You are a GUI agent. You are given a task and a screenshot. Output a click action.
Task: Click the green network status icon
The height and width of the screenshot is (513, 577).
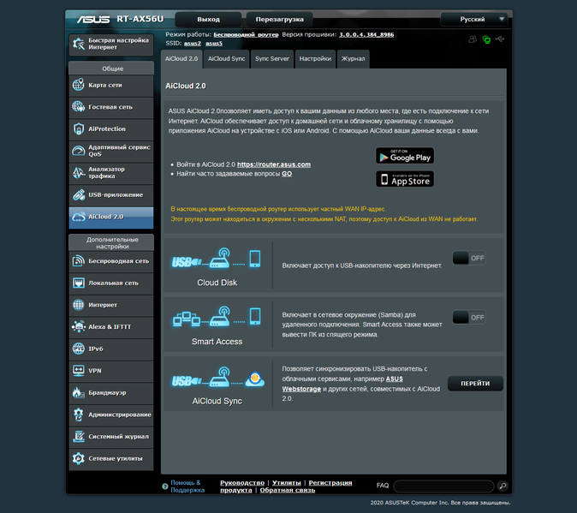tap(486, 39)
